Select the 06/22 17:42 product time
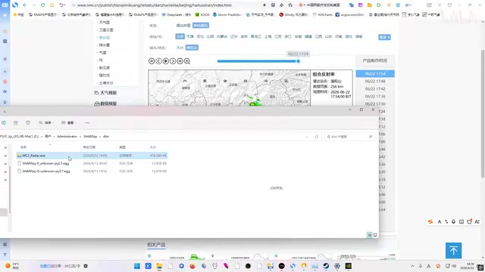This screenshot has height=272, width=485. tap(375, 89)
